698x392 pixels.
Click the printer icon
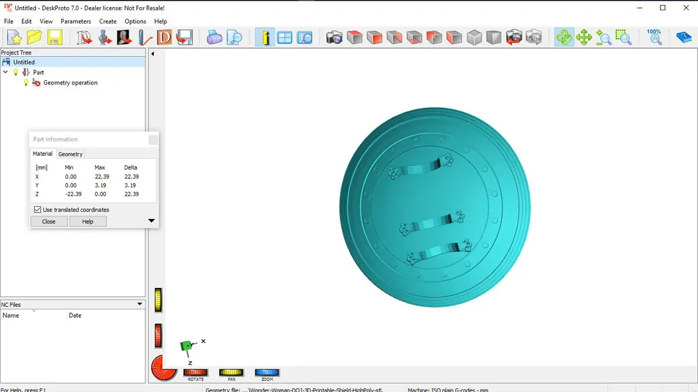pyautogui.click(x=214, y=37)
